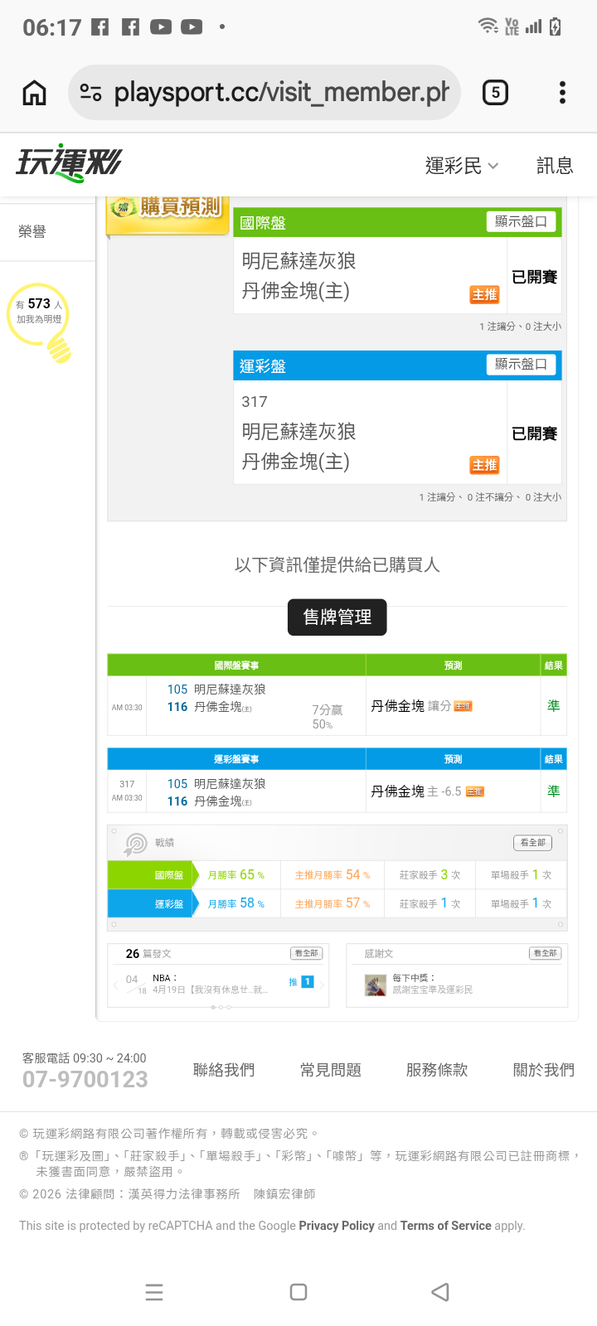
Task: Open the 服務條款 footer link
Action: point(437,1070)
